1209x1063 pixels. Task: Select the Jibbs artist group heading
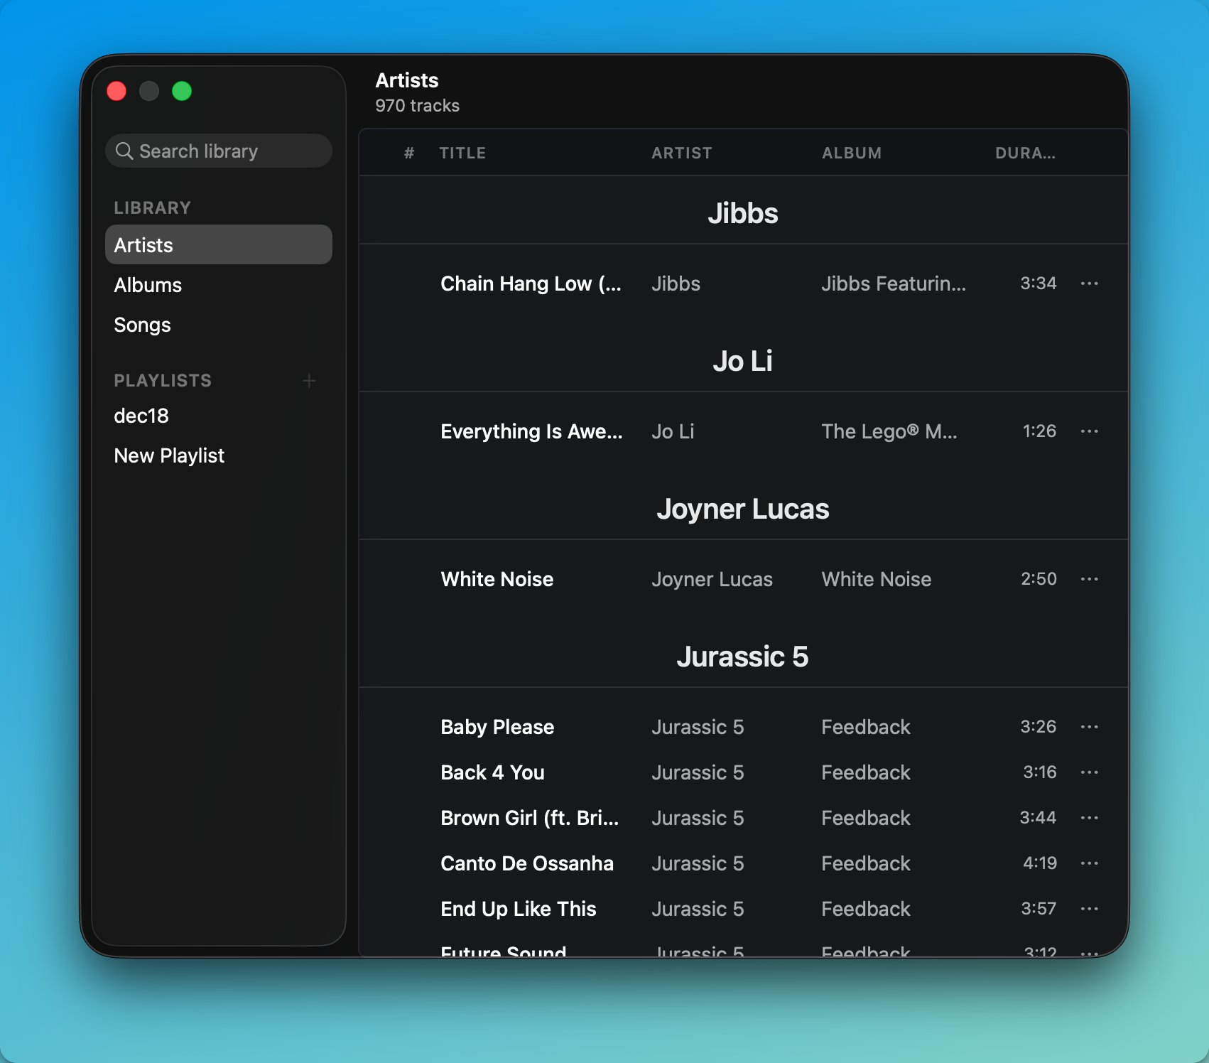pyautogui.click(x=743, y=213)
